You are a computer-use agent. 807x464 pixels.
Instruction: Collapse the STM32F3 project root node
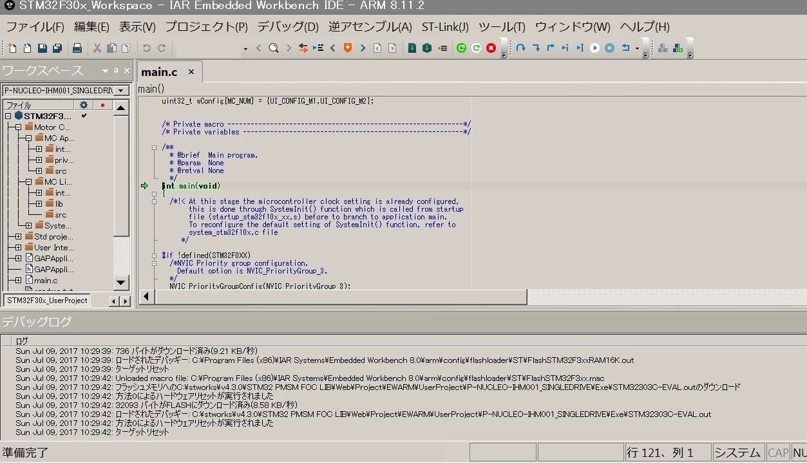click(x=8, y=116)
